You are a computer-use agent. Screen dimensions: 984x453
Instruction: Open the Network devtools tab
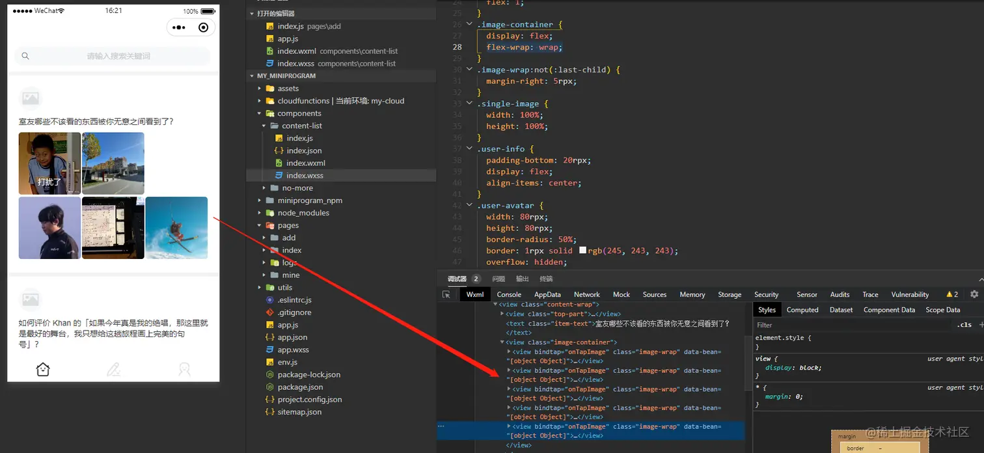point(586,294)
